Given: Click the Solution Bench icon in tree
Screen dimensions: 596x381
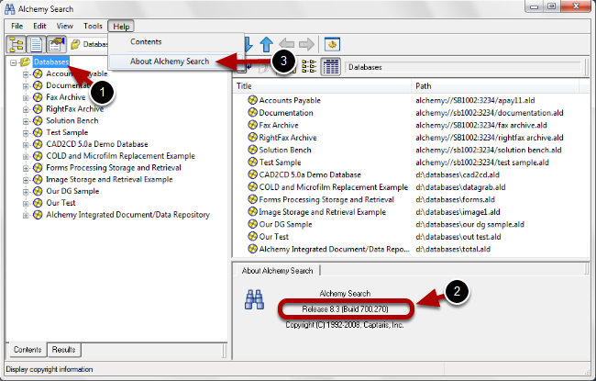Looking at the screenshot, I should tap(38, 120).
